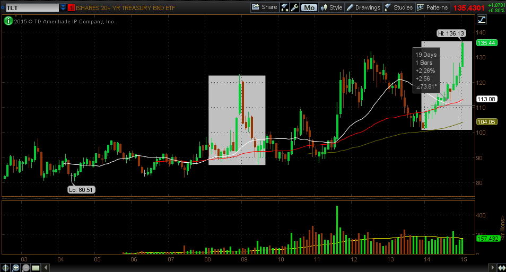Image resolution: width=506 pixels, height=272 pixels.
Task: Click the ISHARES 20+ YR TREASURY BND ETF title
Action: [126, 8]
